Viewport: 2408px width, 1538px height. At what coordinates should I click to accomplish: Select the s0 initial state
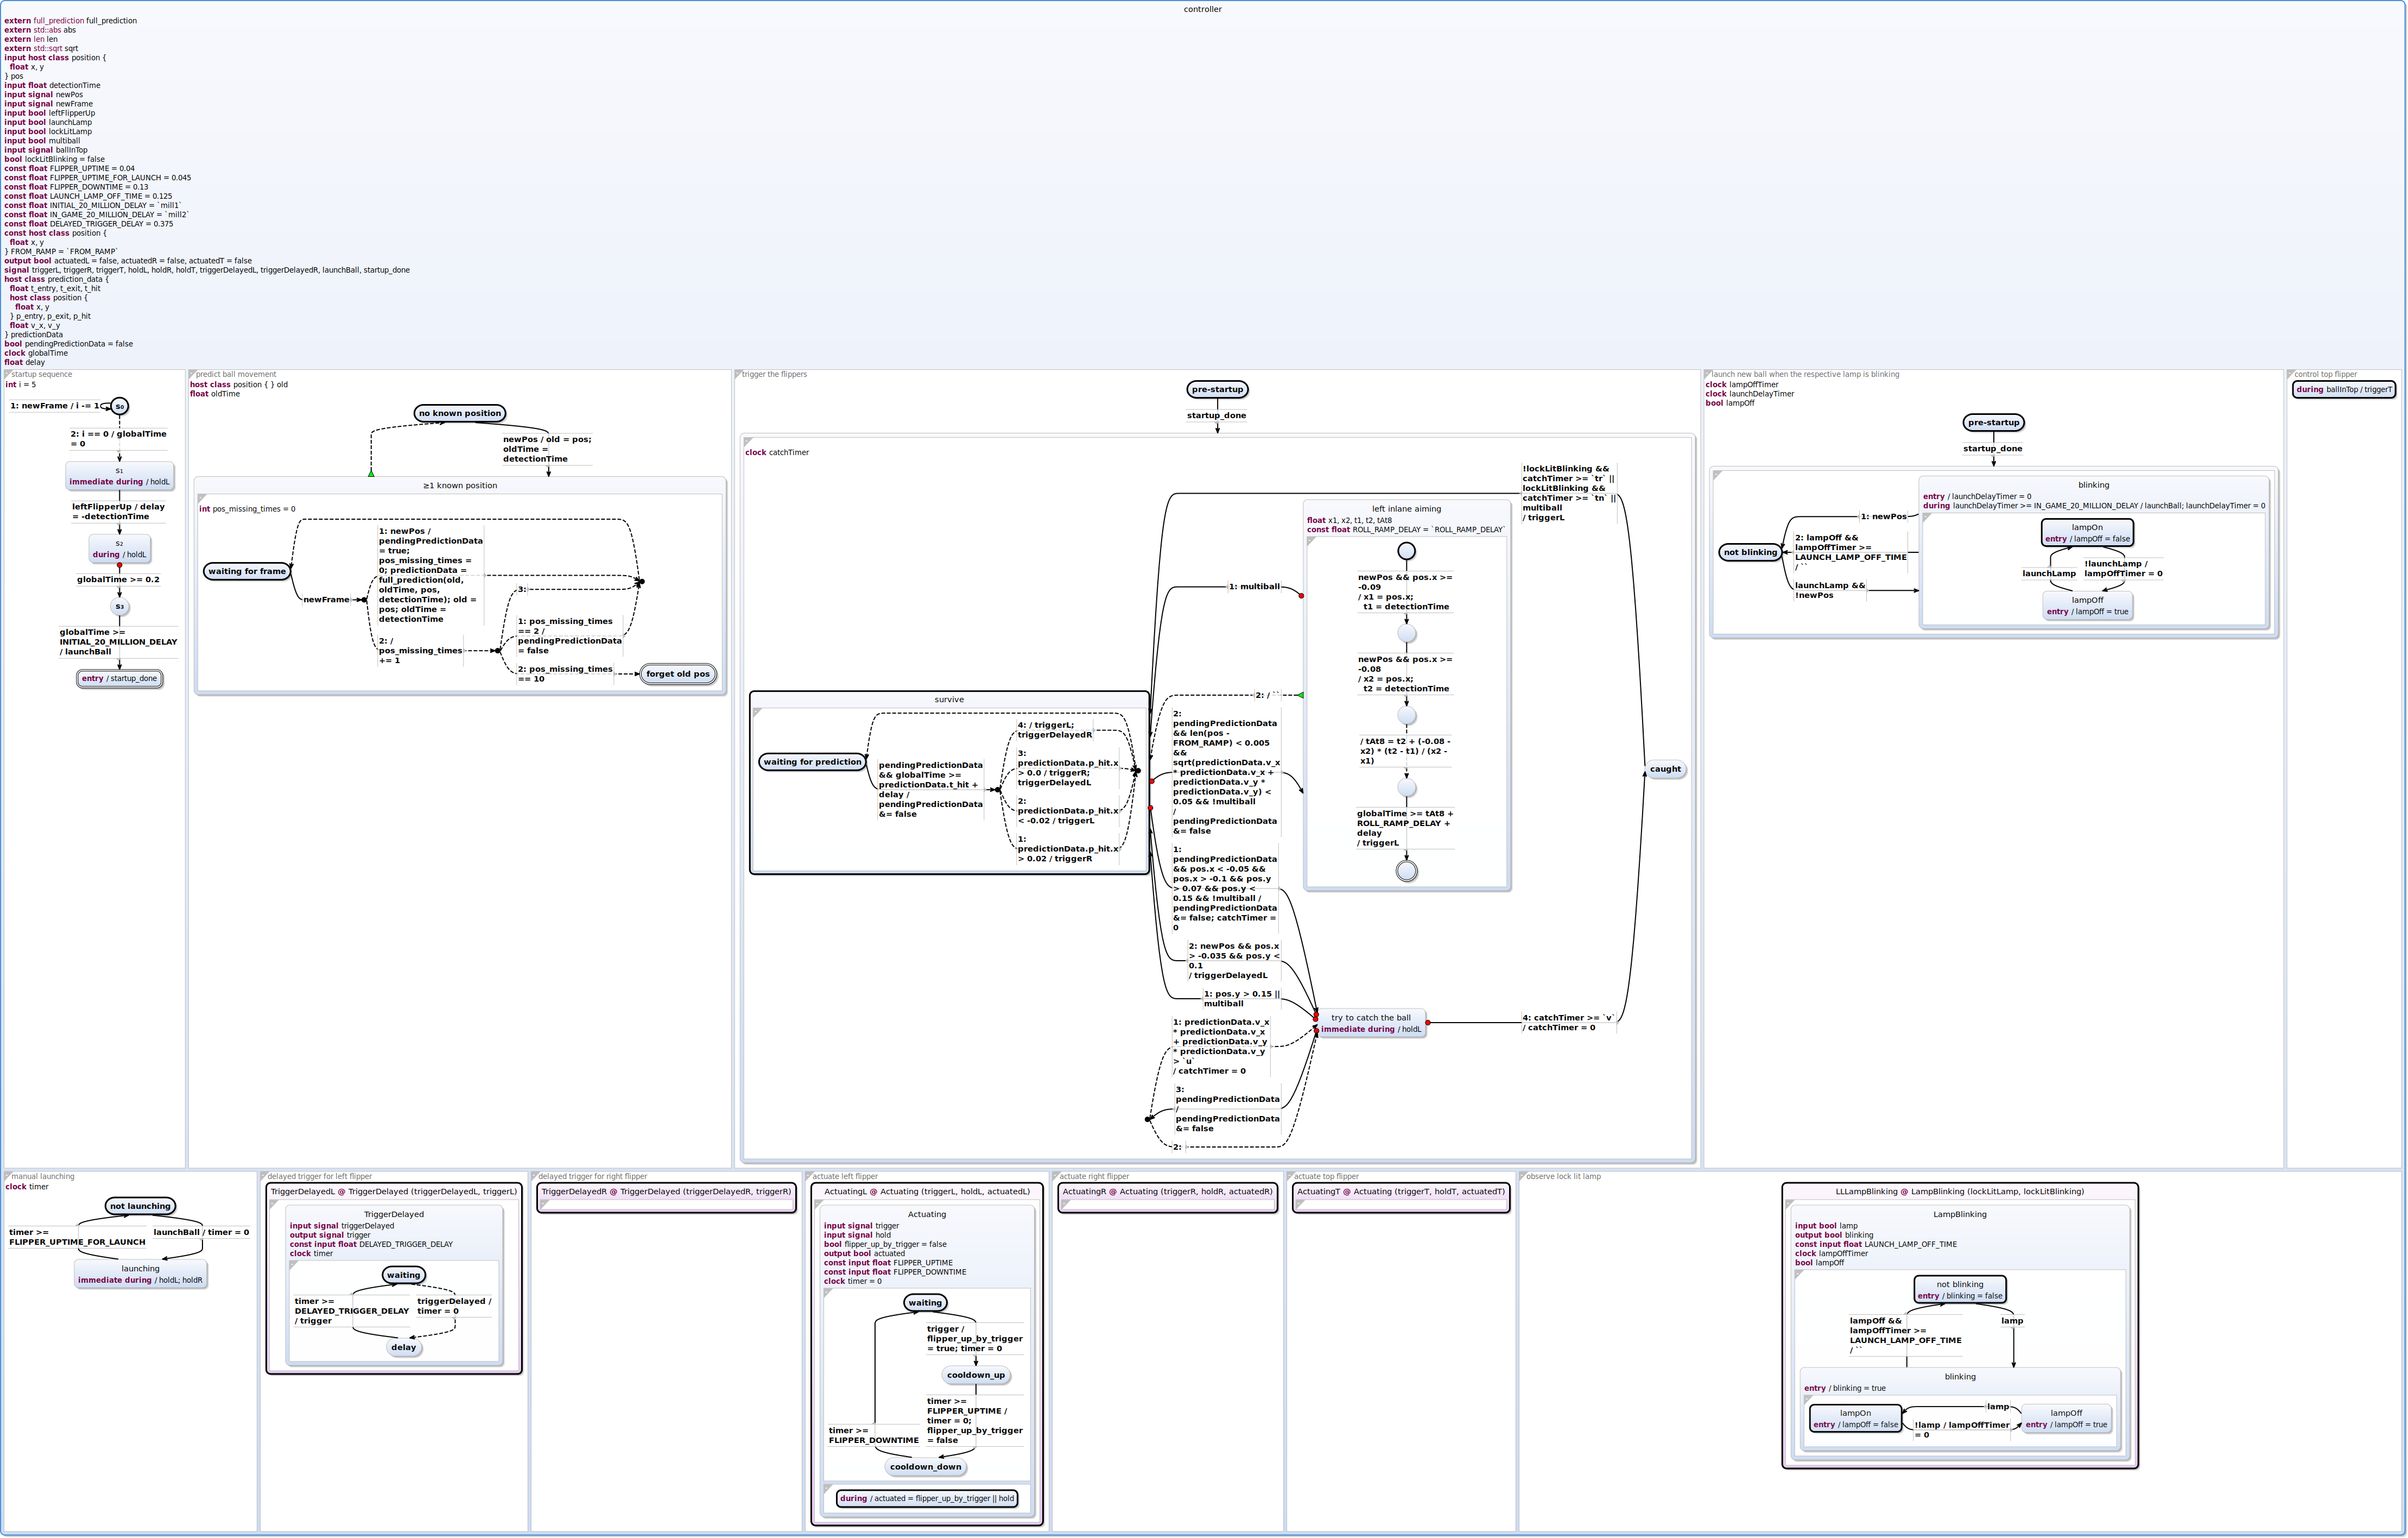coord(119,406)
